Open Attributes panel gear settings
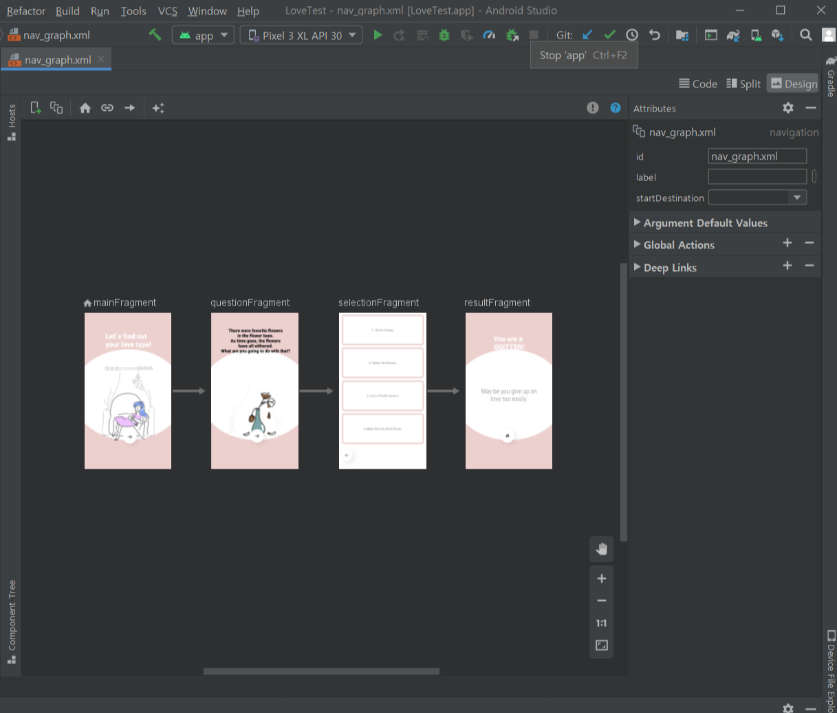The height and width of the screenshot is (713, 837). pos(788,107)
